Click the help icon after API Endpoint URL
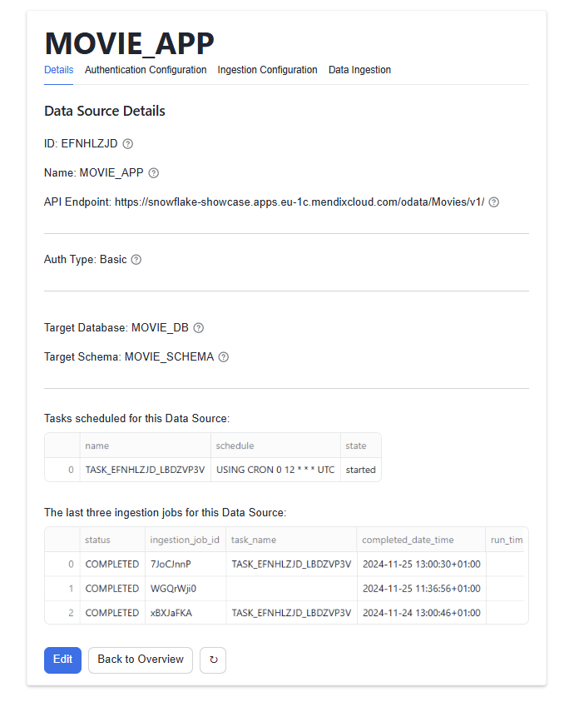 pos(494,202)
